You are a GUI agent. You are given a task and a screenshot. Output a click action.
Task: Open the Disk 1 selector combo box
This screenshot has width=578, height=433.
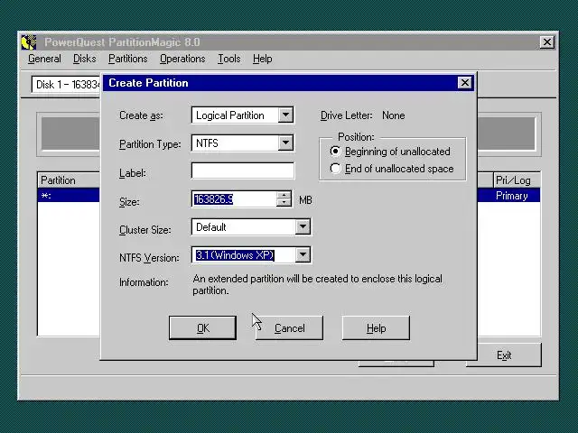pos(66,85)
